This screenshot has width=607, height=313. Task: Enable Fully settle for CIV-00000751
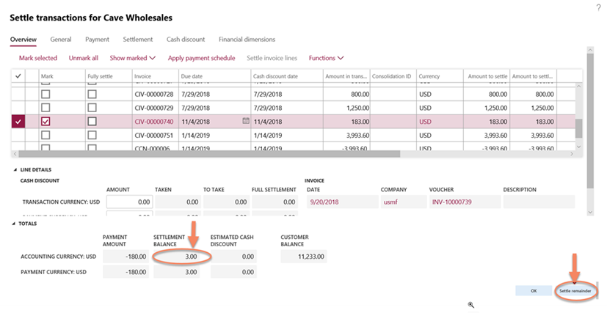click(92, 135)
